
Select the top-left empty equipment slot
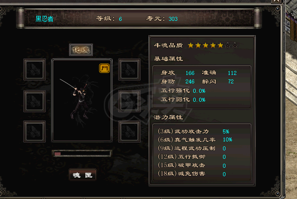click(x=34, y=69)
